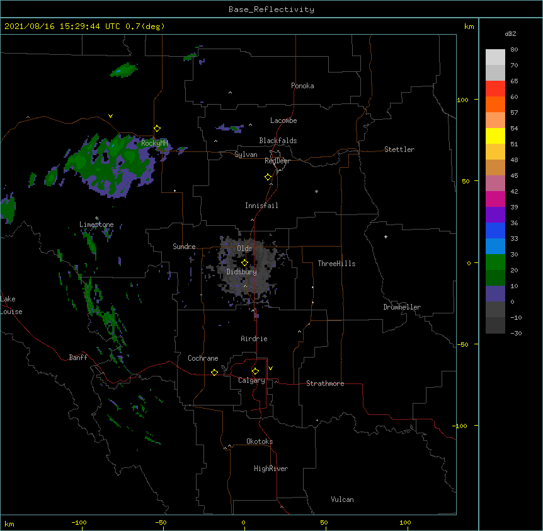Select the light gray 70-80 dBZ legend swatch

click(495, 57)
